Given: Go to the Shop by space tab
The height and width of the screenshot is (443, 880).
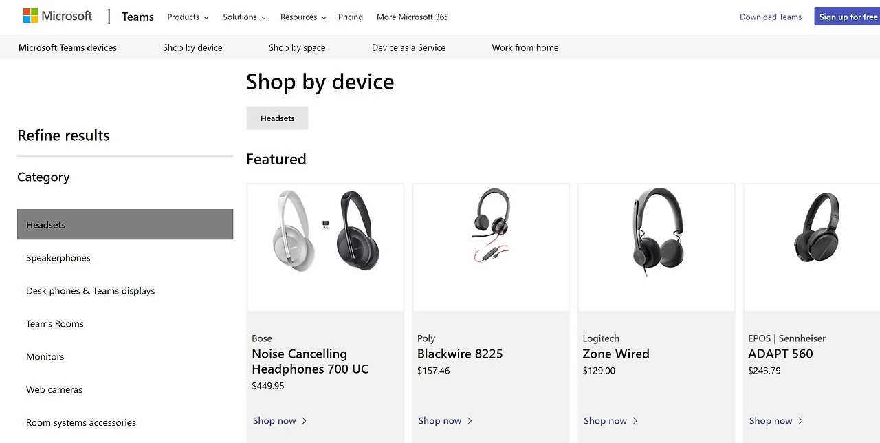Looking at the screenshot, I should 297,47.
